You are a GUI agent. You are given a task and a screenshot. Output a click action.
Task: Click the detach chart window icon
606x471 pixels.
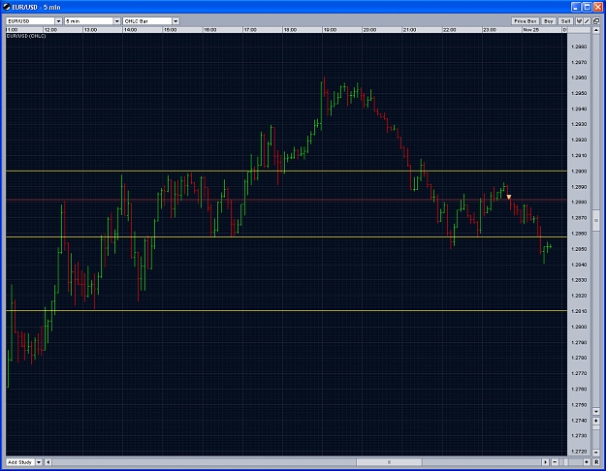click(596, 21)
